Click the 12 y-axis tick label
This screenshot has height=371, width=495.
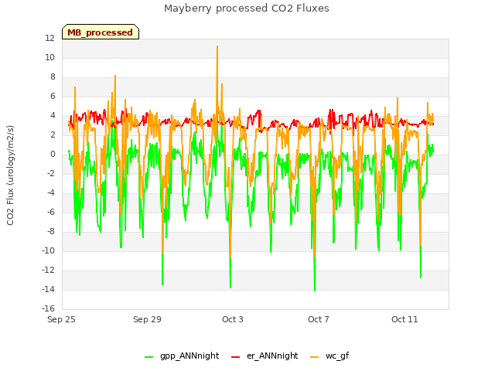point(49,38)
